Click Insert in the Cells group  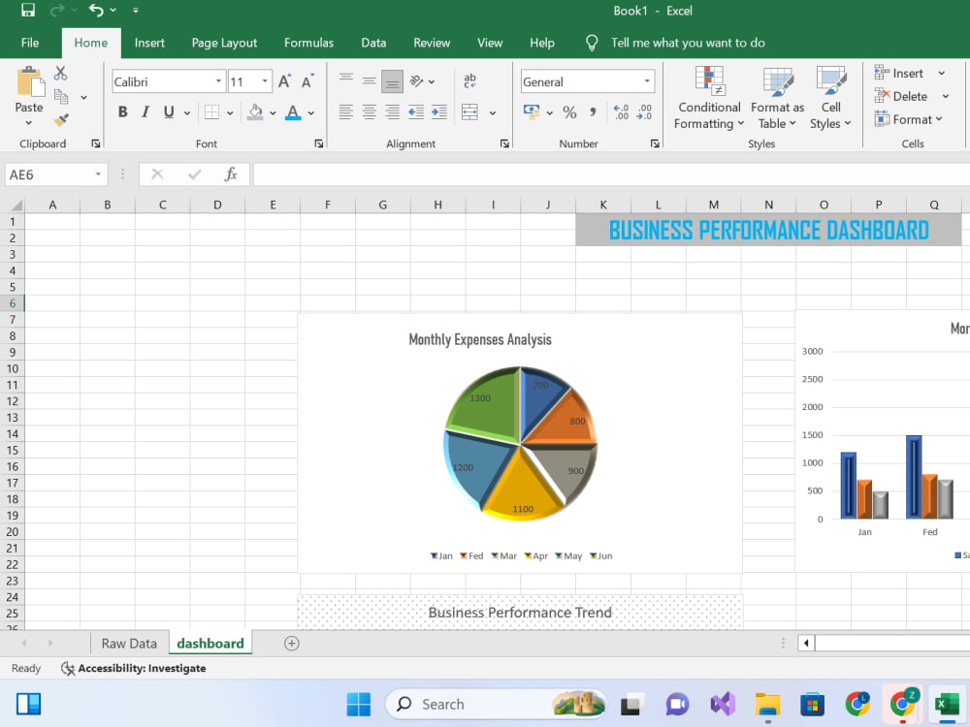click(x=899, y=73)
